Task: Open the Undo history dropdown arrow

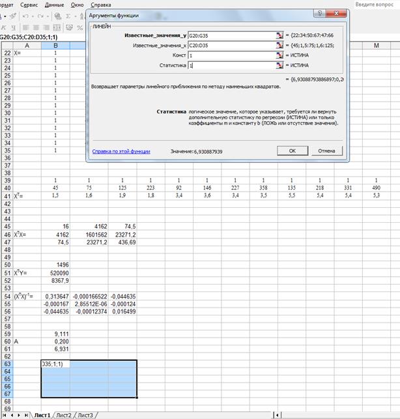Action: 33,16
